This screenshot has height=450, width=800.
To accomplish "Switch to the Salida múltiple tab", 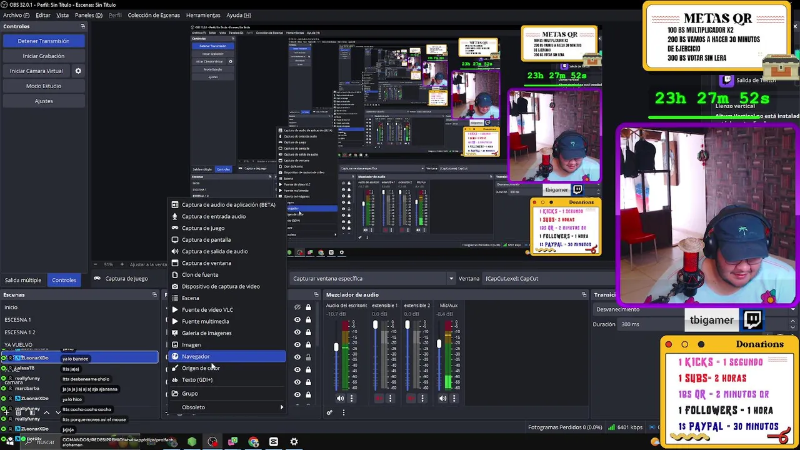I will (23, 280).
